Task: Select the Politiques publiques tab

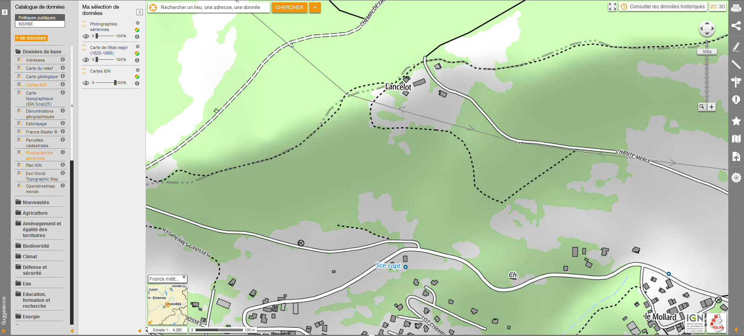Action: tap(40, 18)
